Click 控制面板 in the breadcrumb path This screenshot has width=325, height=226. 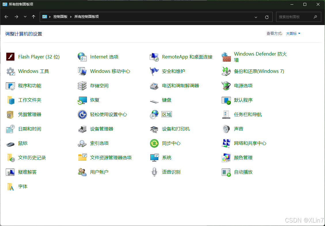60,17
